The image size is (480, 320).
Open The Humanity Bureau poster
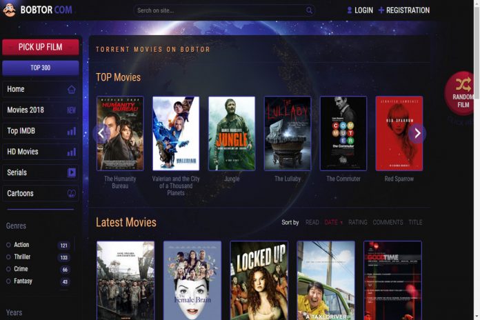120,134
